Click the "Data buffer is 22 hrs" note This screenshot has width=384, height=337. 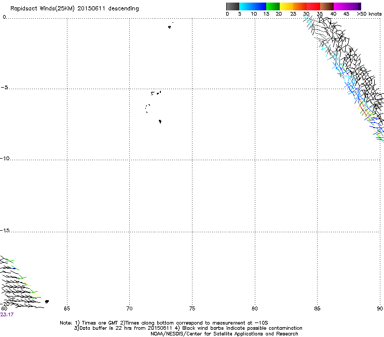(x=122, y=328)
